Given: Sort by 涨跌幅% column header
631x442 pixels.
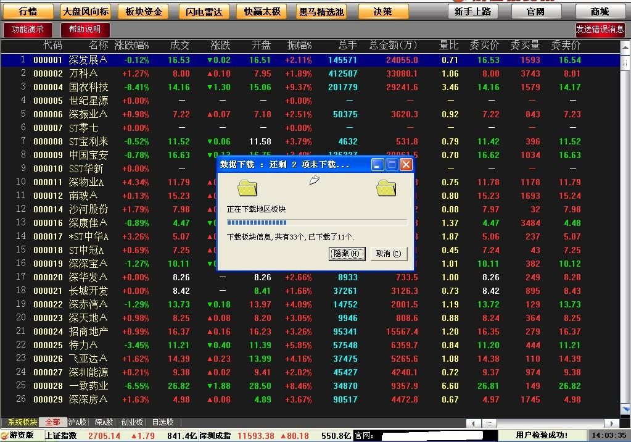Looking at the screenshot, I should click(131, 45).
